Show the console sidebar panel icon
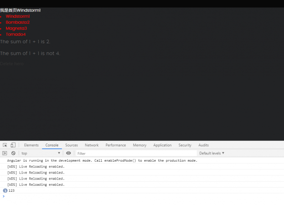The image size is (284, 205). 5,153
